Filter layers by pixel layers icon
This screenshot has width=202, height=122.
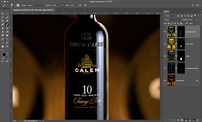178,16
